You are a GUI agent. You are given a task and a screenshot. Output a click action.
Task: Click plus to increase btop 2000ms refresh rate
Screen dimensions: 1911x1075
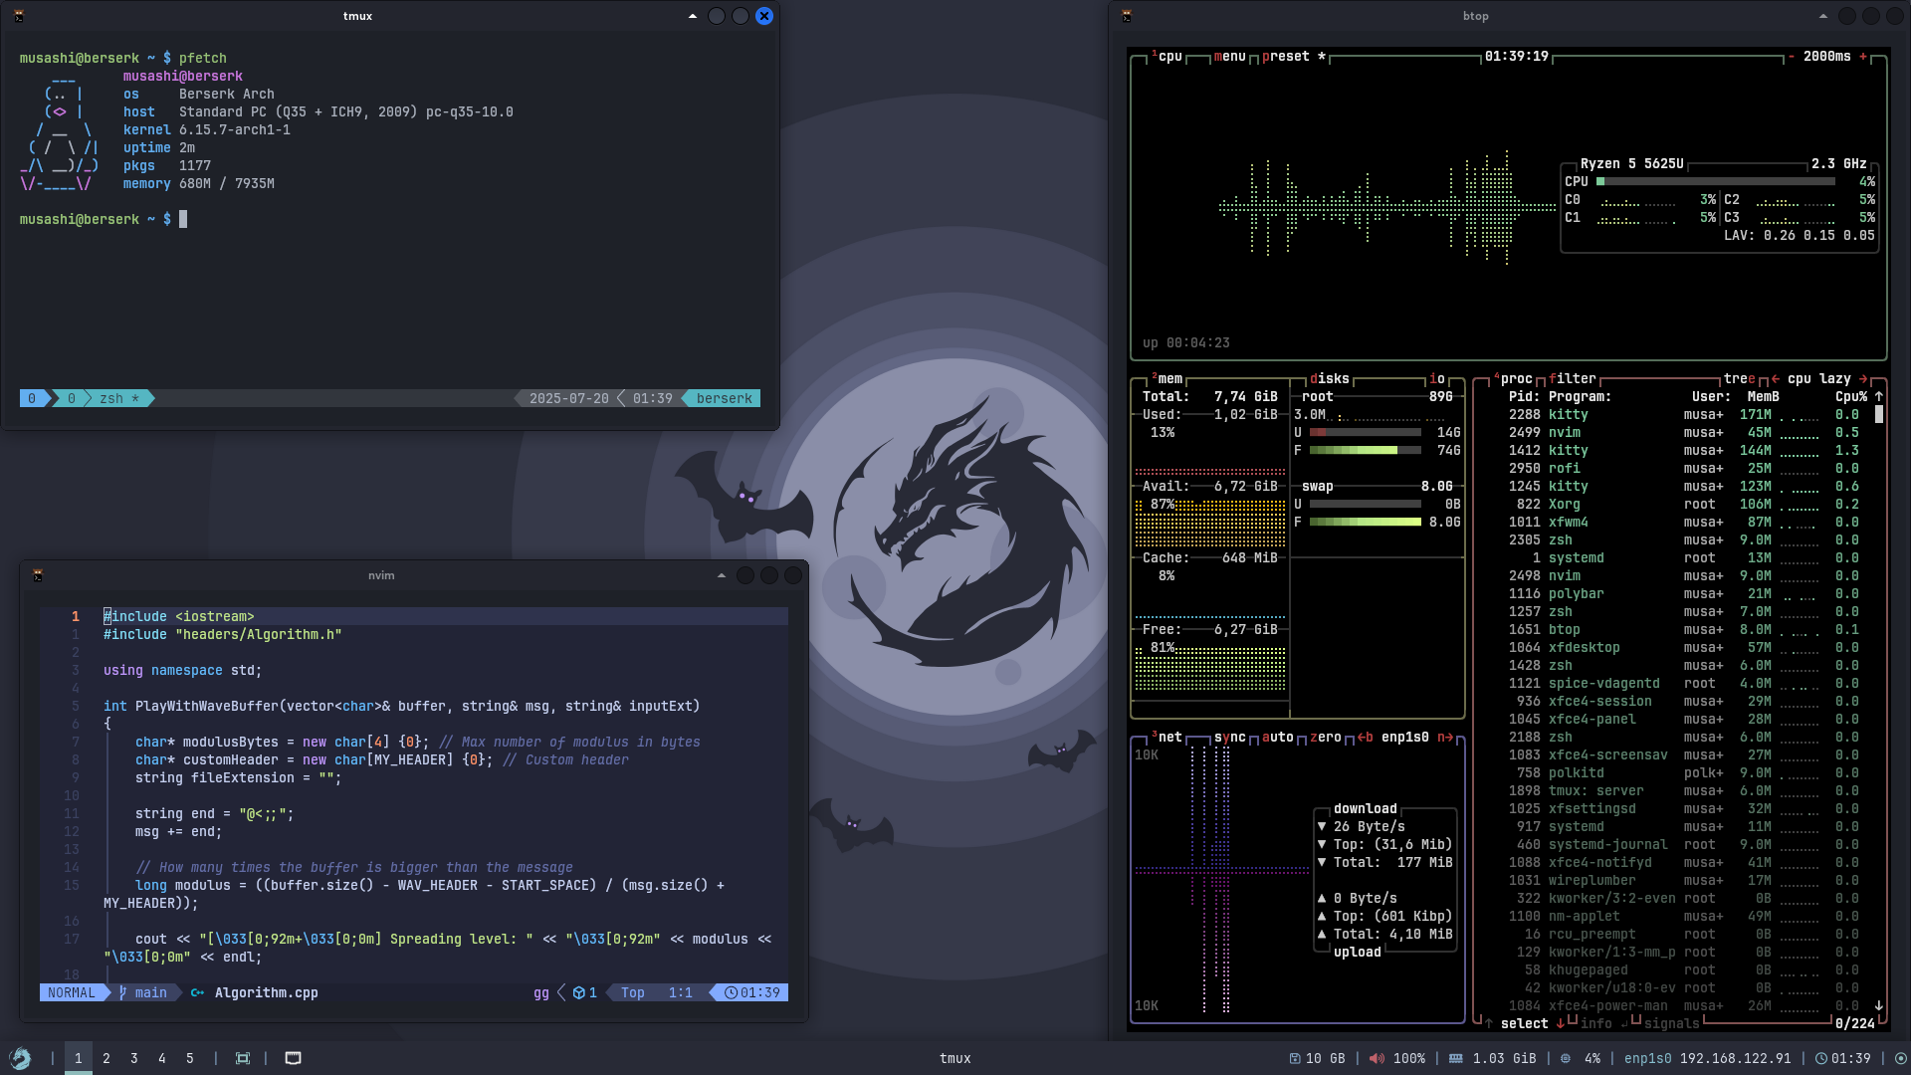click(1861, 57)
